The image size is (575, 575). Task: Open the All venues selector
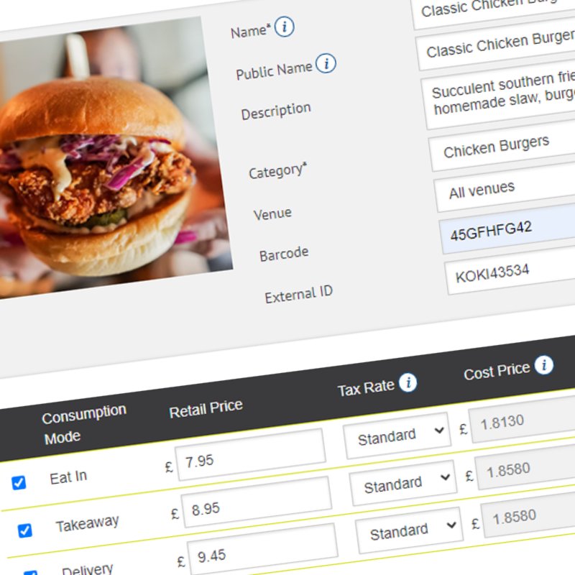point(507,188)
